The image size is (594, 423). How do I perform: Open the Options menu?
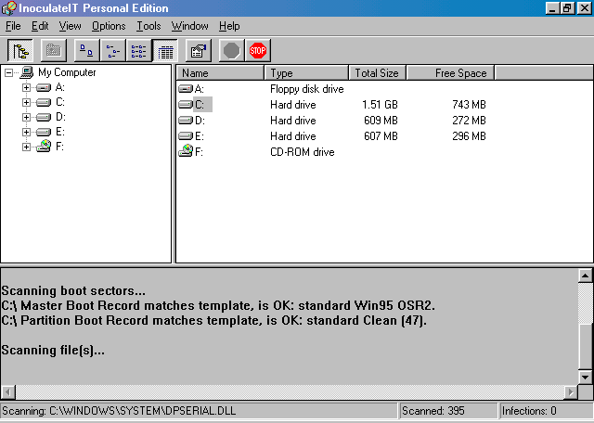109,26
